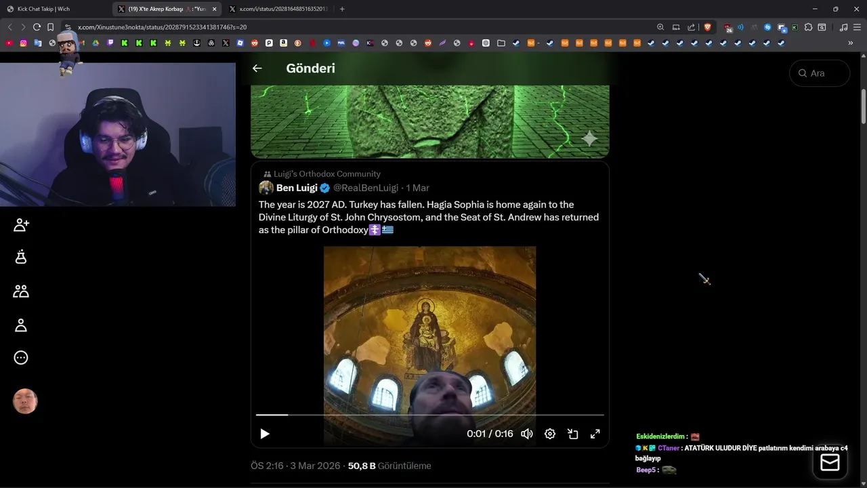Click the account avatar in X sidebar
This screenshot has height=488, width=867.
click(25, 401)
